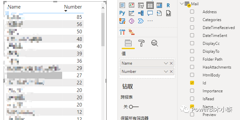Select the Paginated report visual icon
Image resolution: width=240 pixels, height=120 pixels.
(x=168, y=13)
